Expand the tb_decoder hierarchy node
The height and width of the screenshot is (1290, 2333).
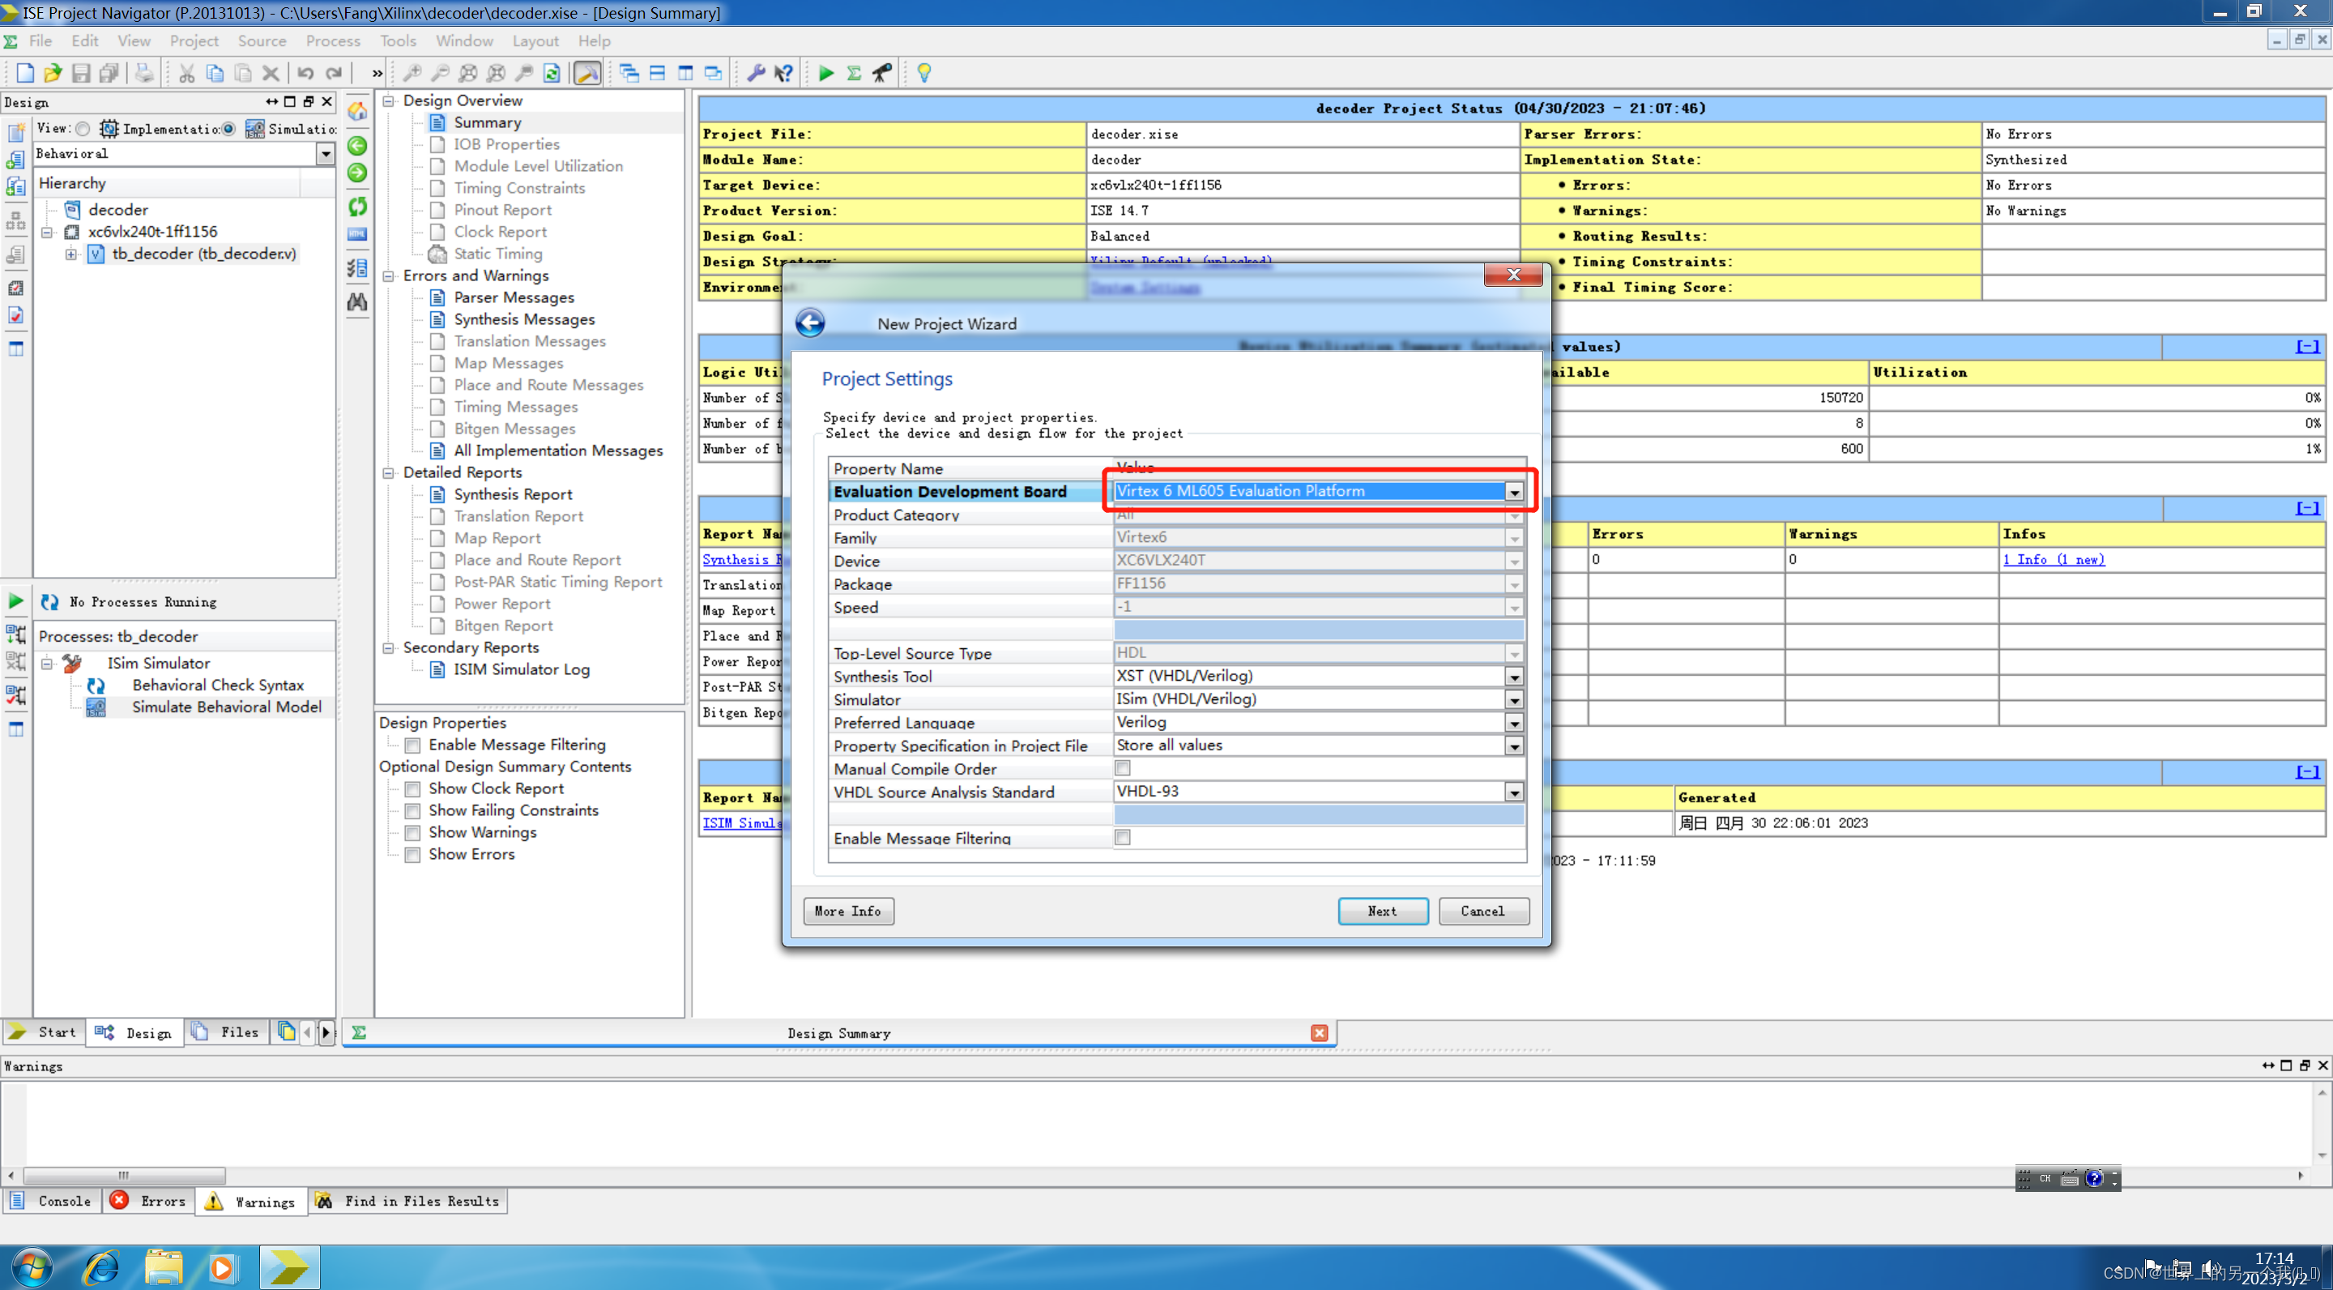pos(70,254)
